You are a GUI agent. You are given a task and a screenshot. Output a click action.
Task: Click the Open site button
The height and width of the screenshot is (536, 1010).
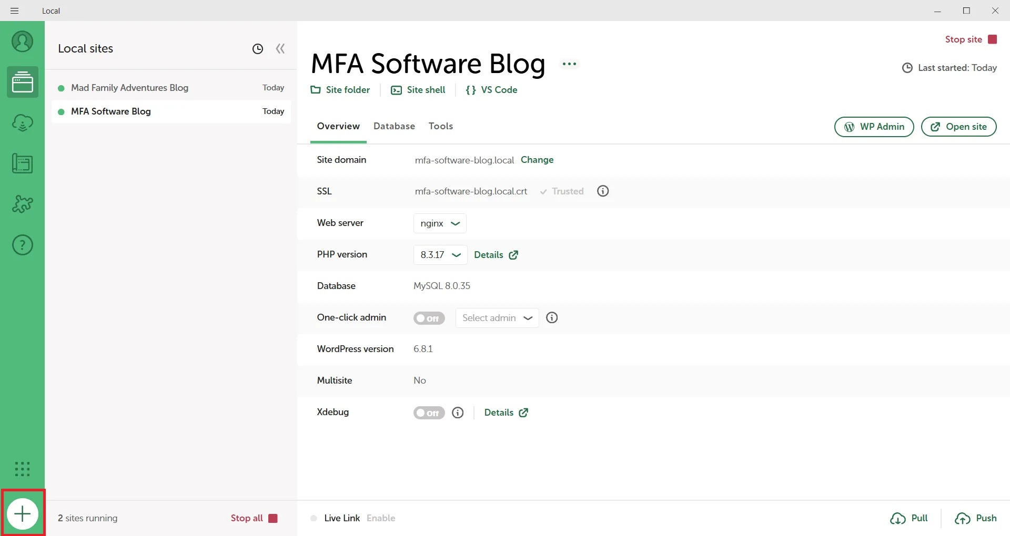[x=959, y=127]
